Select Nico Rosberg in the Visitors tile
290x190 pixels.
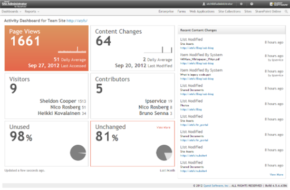pos(65,107)
